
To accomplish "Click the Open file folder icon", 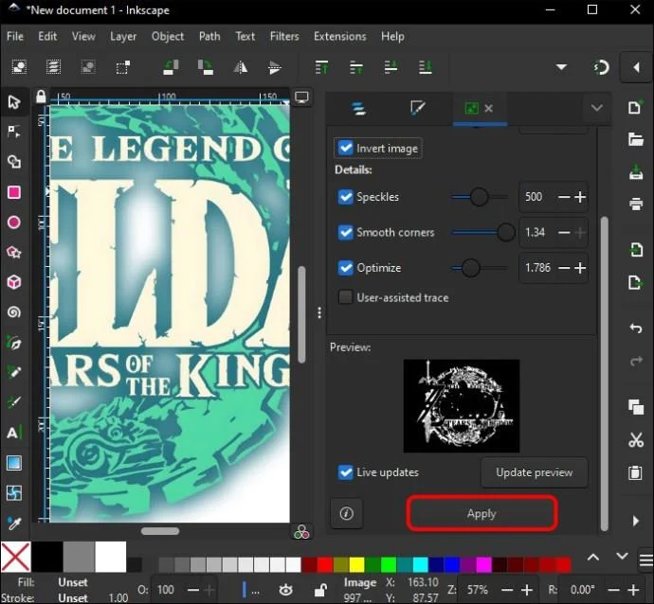I will tap(636, 139).
